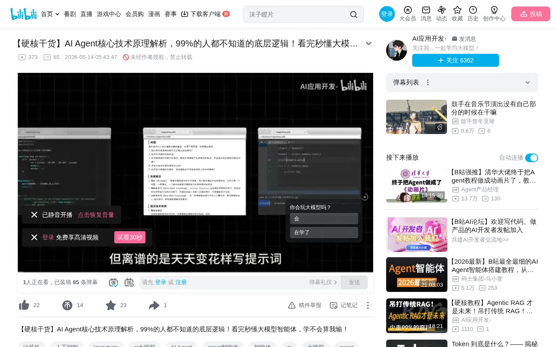Open 记笔记 notes button

[x=344, y=305]
